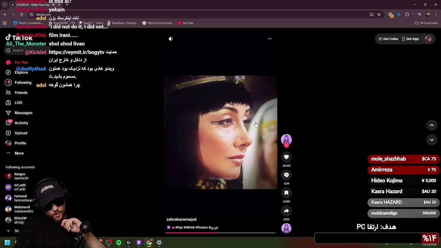This screenshot has height=248, width=441.
Task: Open the Upload page
Action: tap(16, 133)
